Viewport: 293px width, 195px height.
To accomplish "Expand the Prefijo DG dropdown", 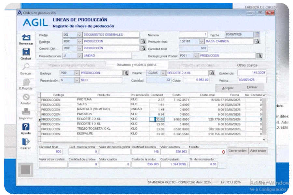I will (80, 35).
